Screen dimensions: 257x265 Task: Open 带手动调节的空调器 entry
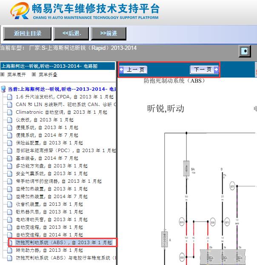click(x=59, y=181)
